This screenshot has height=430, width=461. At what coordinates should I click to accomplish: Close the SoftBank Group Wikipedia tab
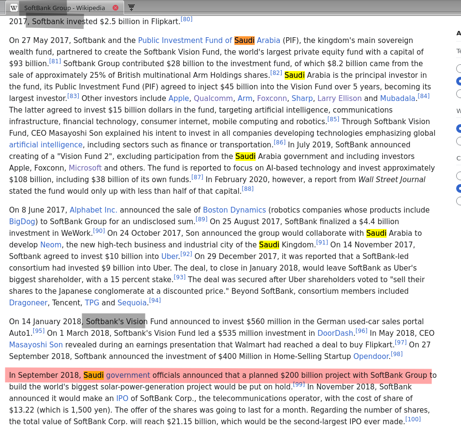(x=115, y=8)
